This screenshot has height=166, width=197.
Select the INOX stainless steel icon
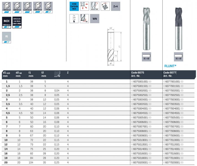(x=7, y=22)
